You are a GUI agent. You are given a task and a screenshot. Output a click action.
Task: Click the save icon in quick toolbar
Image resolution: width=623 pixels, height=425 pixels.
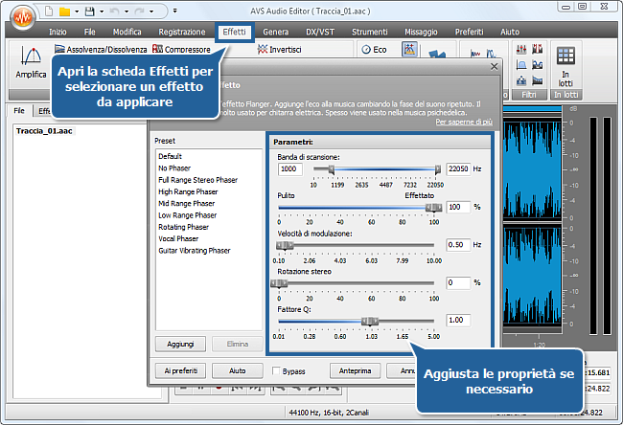tap(87, 12)
